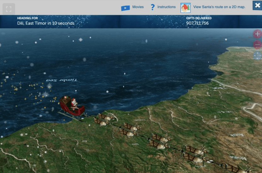This screenshot has height=173, width=262.
Task: View Santa's route on a 2D map
Action: [x=219, y=7]
